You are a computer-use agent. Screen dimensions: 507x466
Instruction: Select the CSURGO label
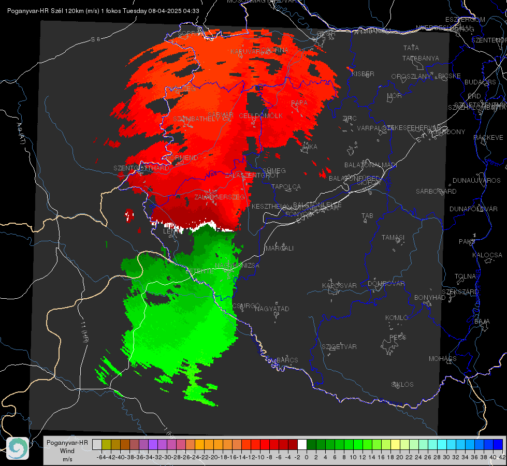(x=247, y=306)
